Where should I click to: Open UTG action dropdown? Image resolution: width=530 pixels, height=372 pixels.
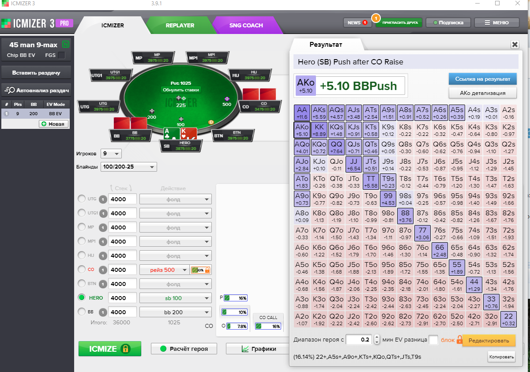click(x=176, y=199)
